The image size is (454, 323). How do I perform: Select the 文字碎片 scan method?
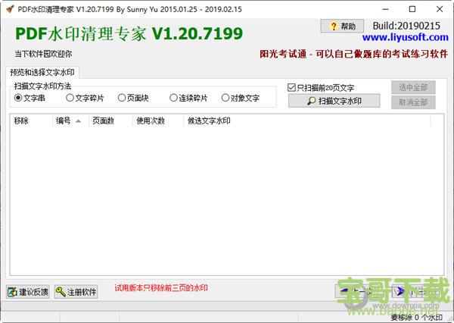(x=85, y=98)
